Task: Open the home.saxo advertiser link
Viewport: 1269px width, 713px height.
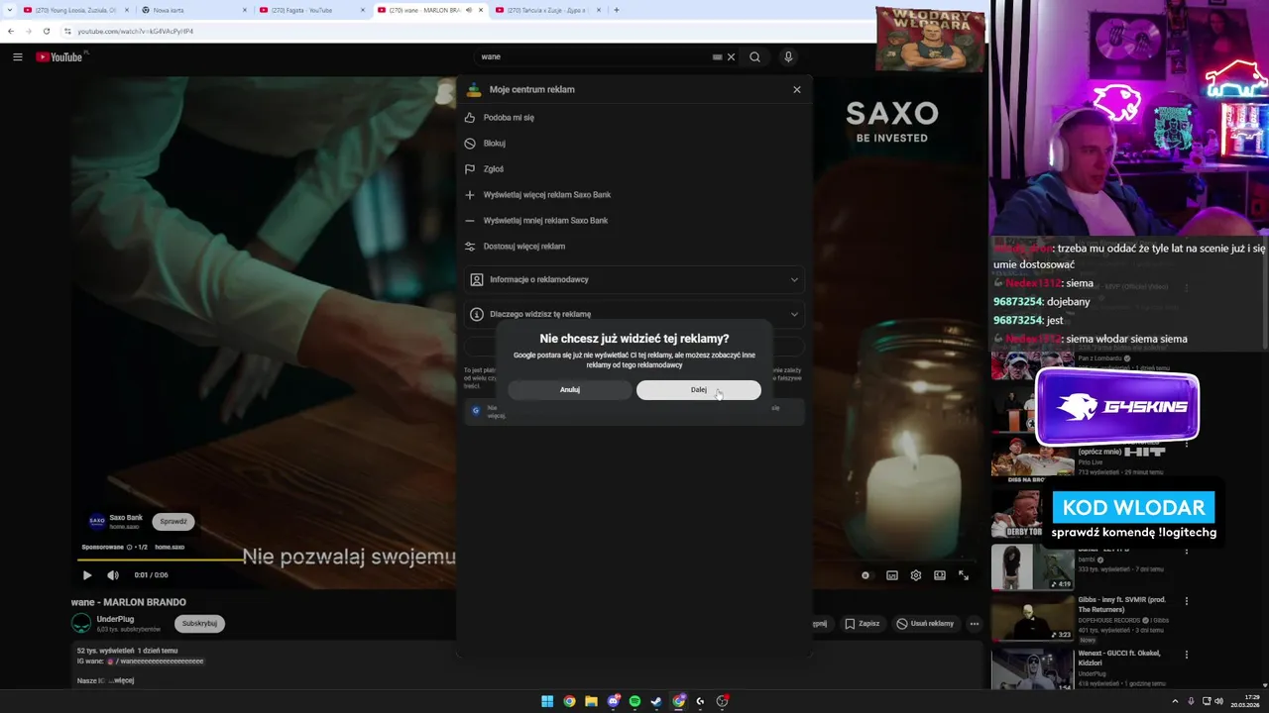Action: pyautogui.click(x=170, y=547)
